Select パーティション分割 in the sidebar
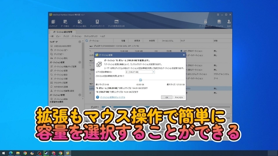The image size is (278, 156). (60, 79)
